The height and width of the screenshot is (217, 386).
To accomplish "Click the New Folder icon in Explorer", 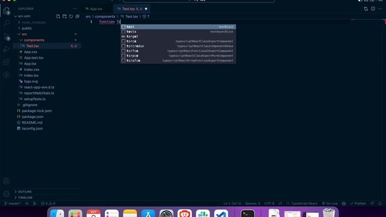I will click(x=65, y=16).
